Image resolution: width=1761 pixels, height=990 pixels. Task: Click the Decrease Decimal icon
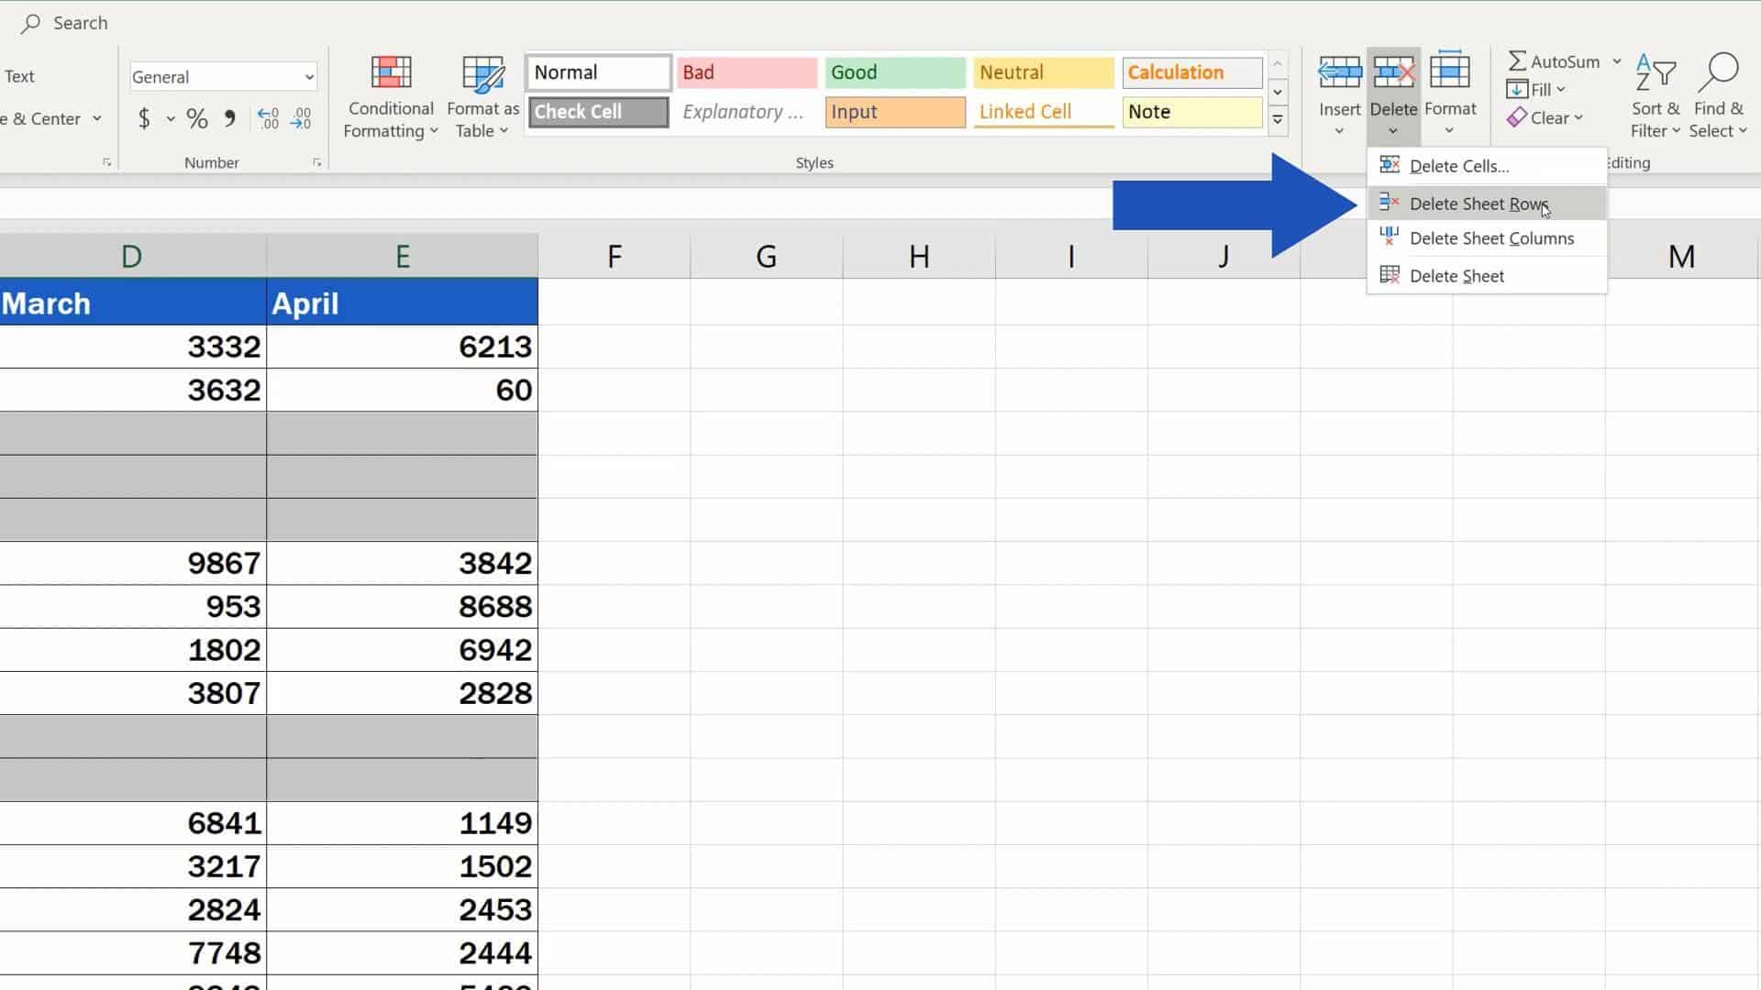300,117
